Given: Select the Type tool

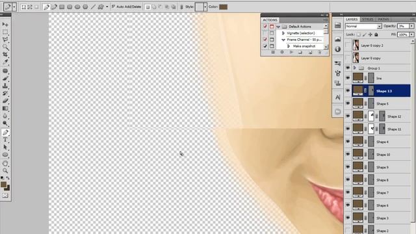Looking at the screenshot, I should pos(5,140).
